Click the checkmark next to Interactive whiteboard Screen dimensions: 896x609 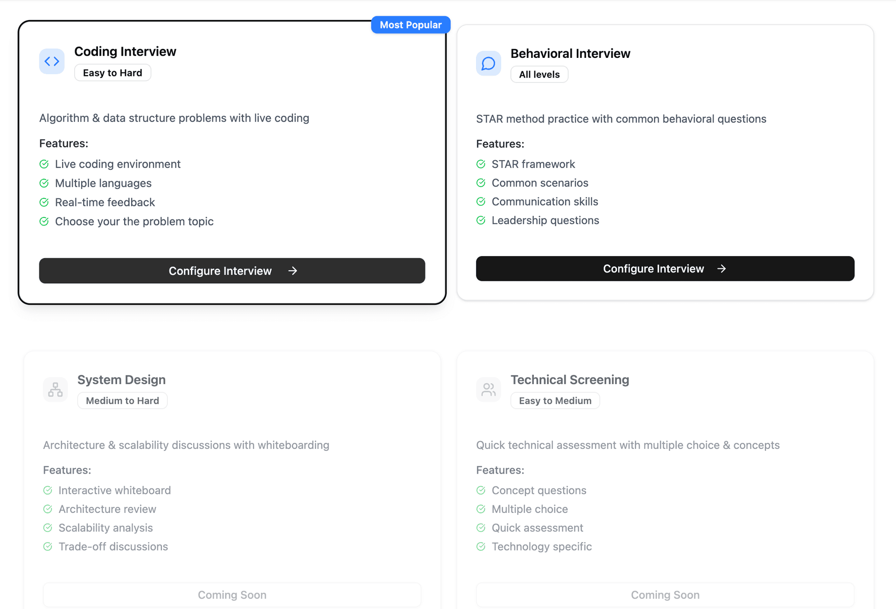(x=48, y=490)
